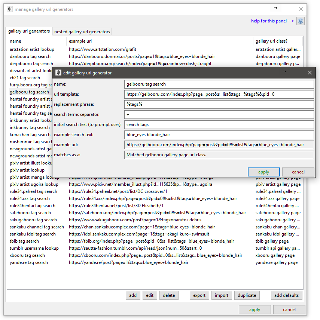Image resolution: width=320 pixels, height=320 pixels.
Task: Click the add button below the list
Action: point(133,295)
